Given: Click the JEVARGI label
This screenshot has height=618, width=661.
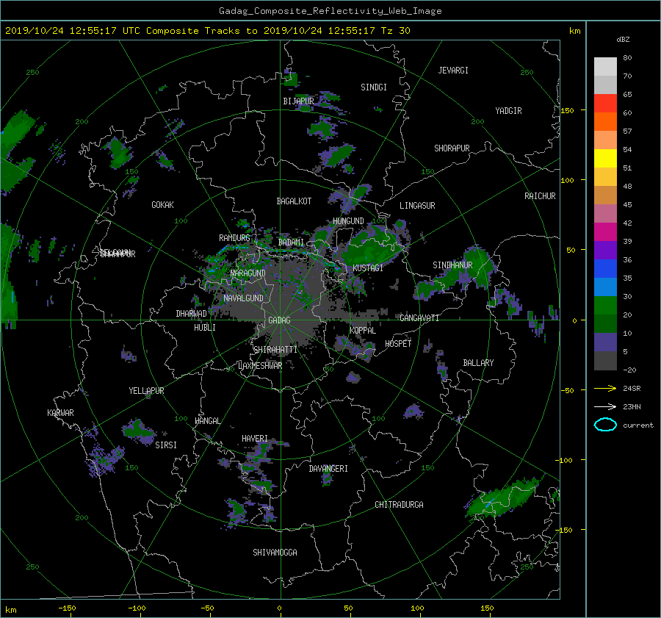Looking at the screenshot, I should pyautogui.click(x=453, y=71).
